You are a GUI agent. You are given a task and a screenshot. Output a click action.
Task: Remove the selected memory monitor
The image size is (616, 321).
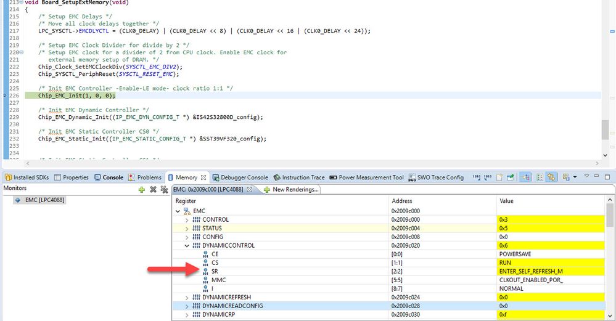click(153, 190)
